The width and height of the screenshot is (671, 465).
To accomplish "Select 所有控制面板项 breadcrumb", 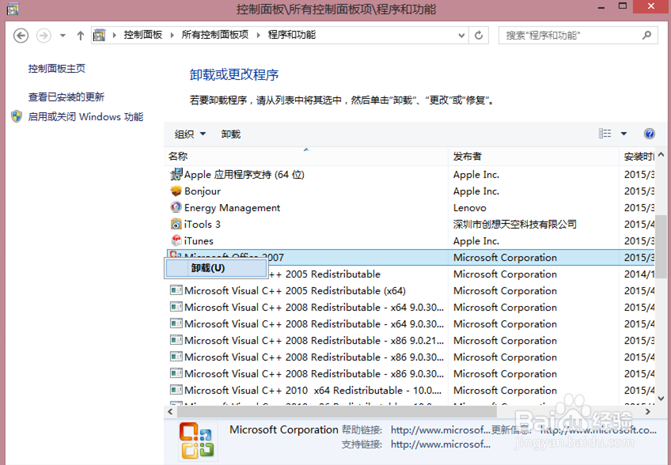I will 214,35.
